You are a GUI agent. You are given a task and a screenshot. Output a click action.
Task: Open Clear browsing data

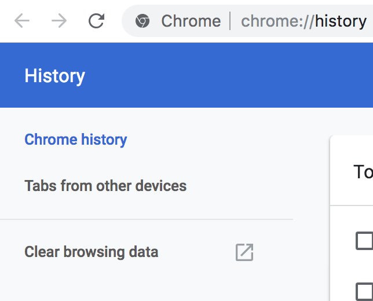pos(92,252)
